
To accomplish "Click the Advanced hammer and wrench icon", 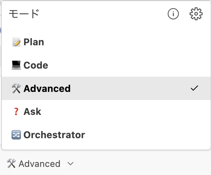I will pyautogui.click(x=16, y=89).
